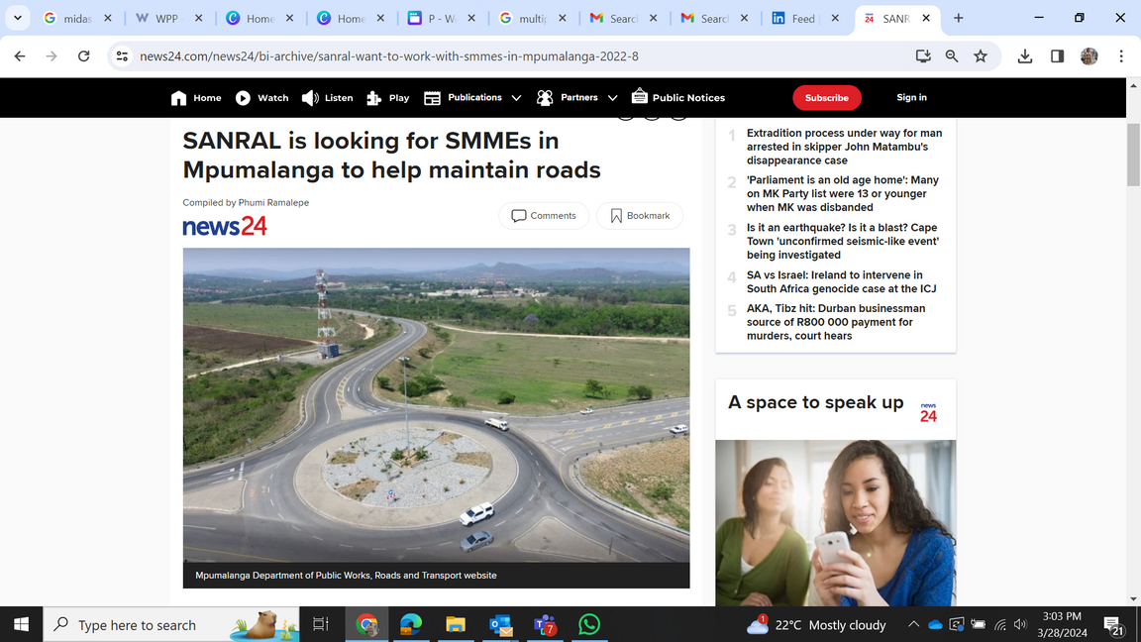The width and height of the screenshot is (1141, 642).
Task: Open the site information icon in the address bar
Action: [122, 56]
